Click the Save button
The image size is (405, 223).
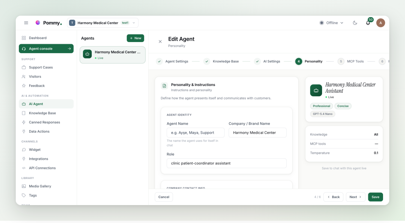[375, 197]
